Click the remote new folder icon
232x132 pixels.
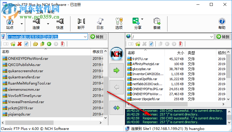[x=138, y=44]
